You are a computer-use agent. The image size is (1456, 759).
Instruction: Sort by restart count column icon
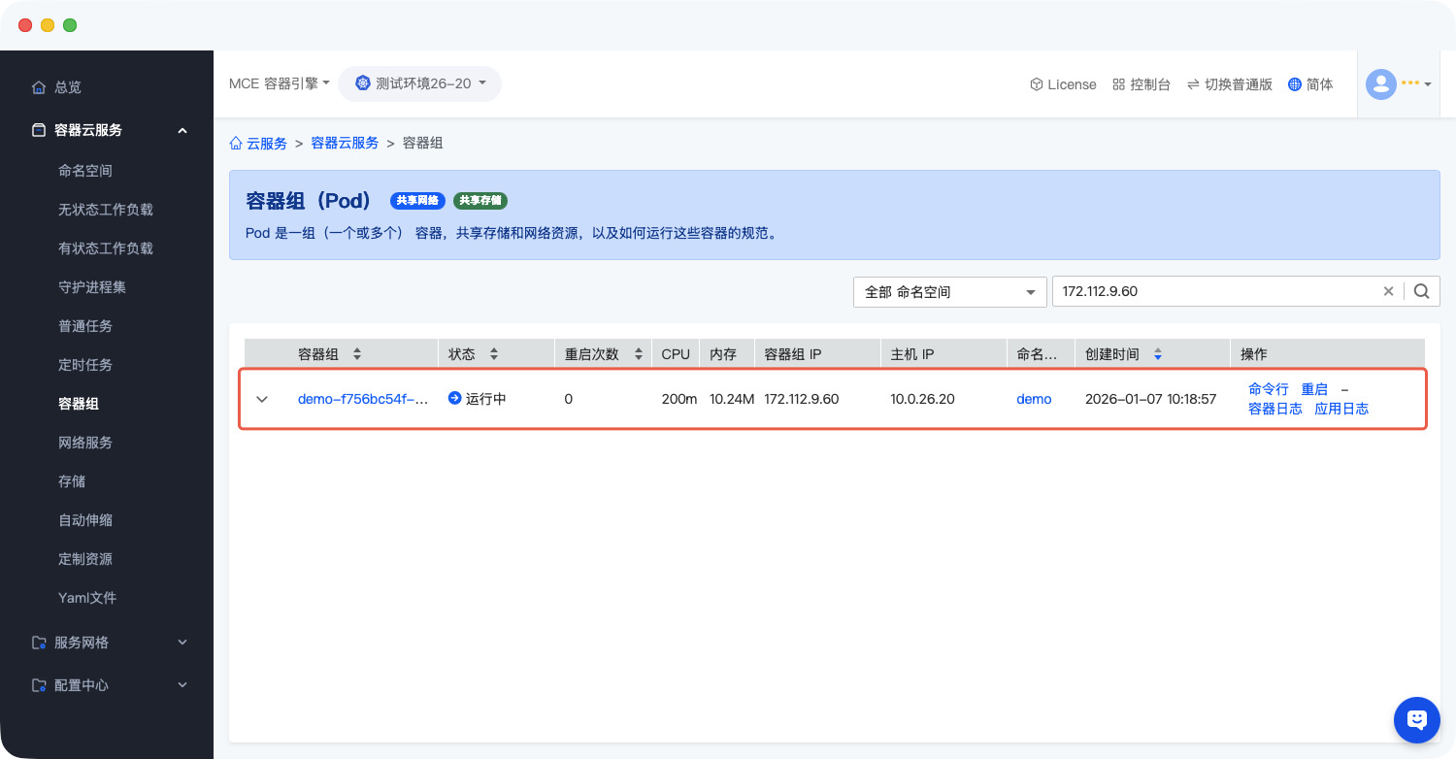pyautogui.click(x=638, y=354)
